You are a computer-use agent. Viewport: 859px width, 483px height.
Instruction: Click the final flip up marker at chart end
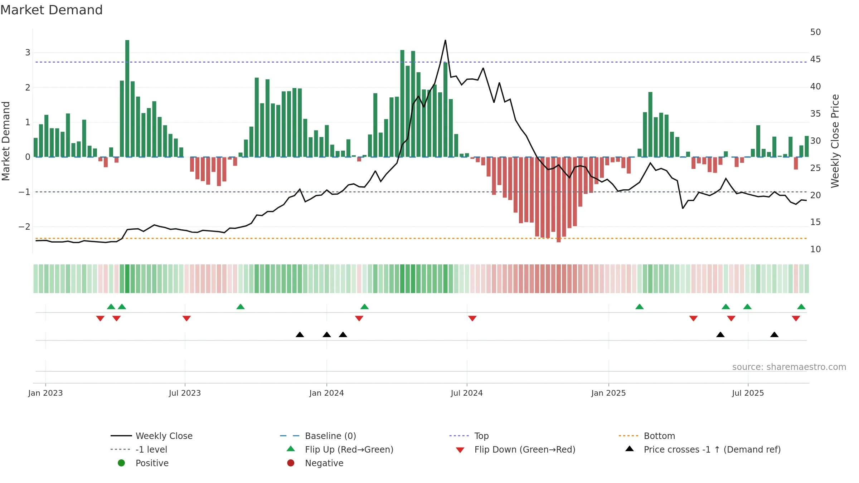coord(801,307)
